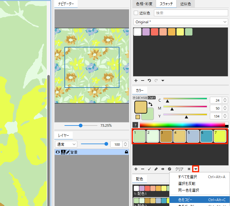The width and height of the screenshot is (230, 206).
Task: Click the C cyan slider
Action: [x=185, y=99]
